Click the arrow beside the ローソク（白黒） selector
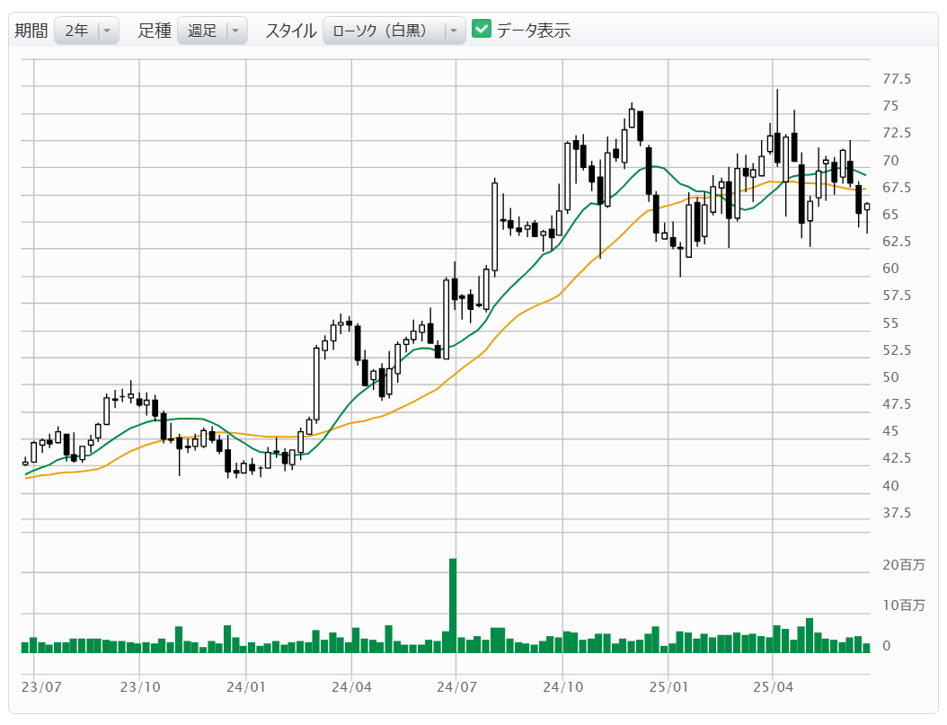The height and width of the screenshot is (725, 947). pyautogui.click(x=453, y=31)
